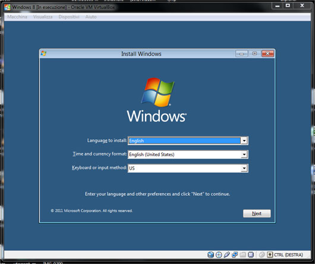The width and height of the screenshot is (315, 264).
Task: Click the shared folders status icon
Action: point(242,255)
